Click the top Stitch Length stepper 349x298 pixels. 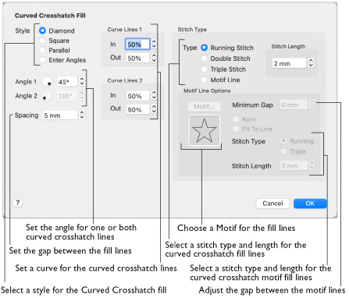pyautogui.click(x=311, y=63)
